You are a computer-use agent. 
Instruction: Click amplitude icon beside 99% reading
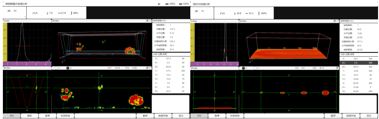72,13
